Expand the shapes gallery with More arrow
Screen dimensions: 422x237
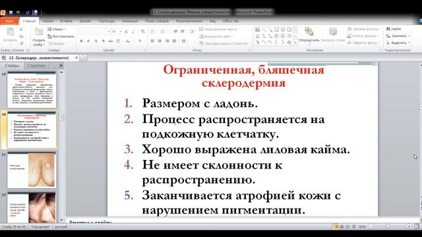[295, 42]
